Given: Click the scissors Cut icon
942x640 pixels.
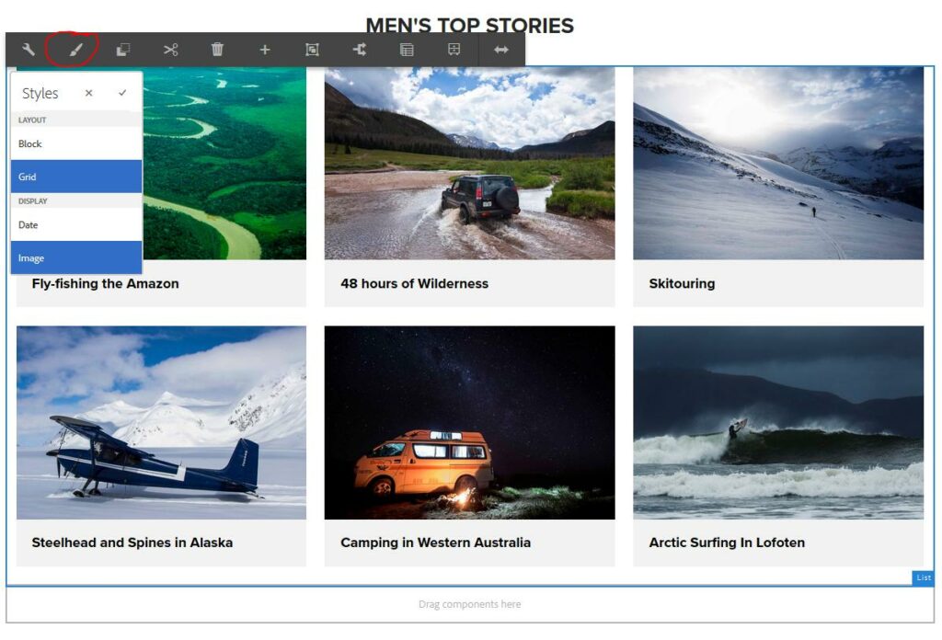Looking at the screenshot, I should pos(170,50).
